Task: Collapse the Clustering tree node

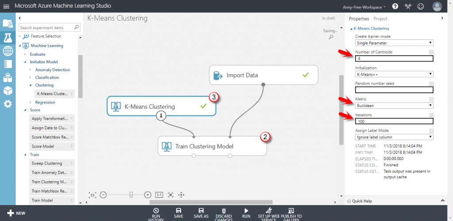Action: 31,85
